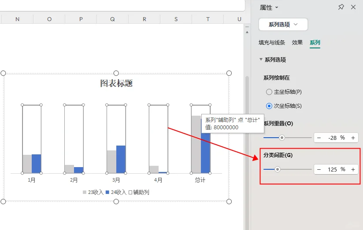Click the 125 gap width value field

point(333,169)
